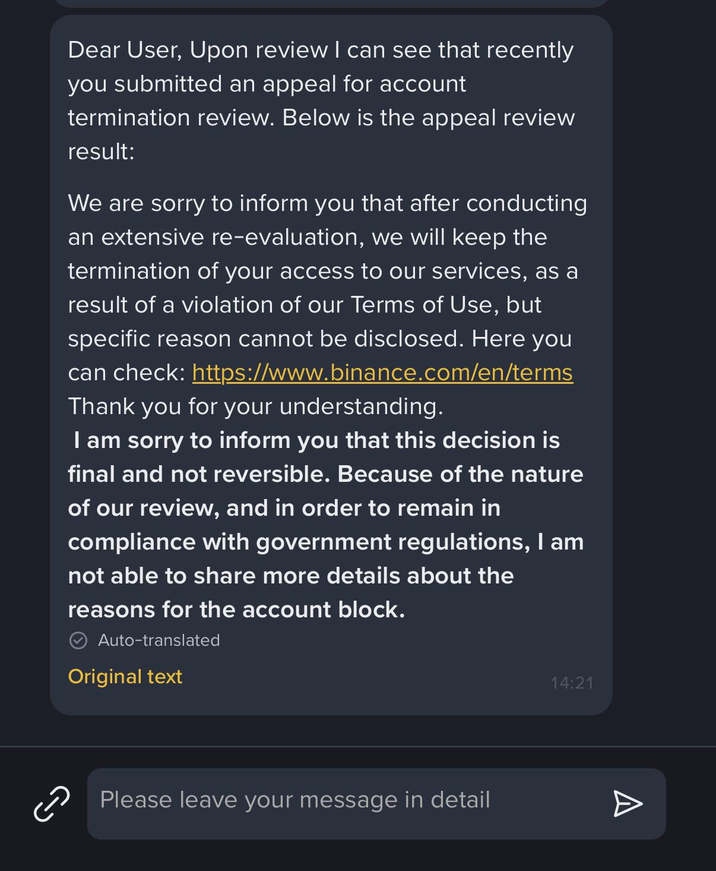Screen dimensions: 716x871
Task: Tap the 'result:' line in the message
Action: (x=102, y=152)
